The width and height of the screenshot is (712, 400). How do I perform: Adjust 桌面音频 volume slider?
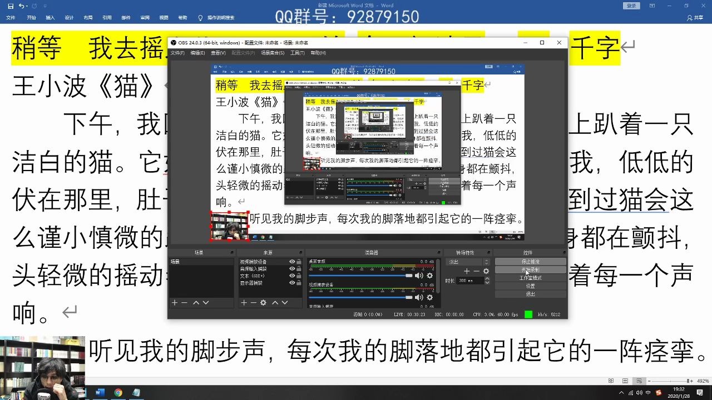360,276
